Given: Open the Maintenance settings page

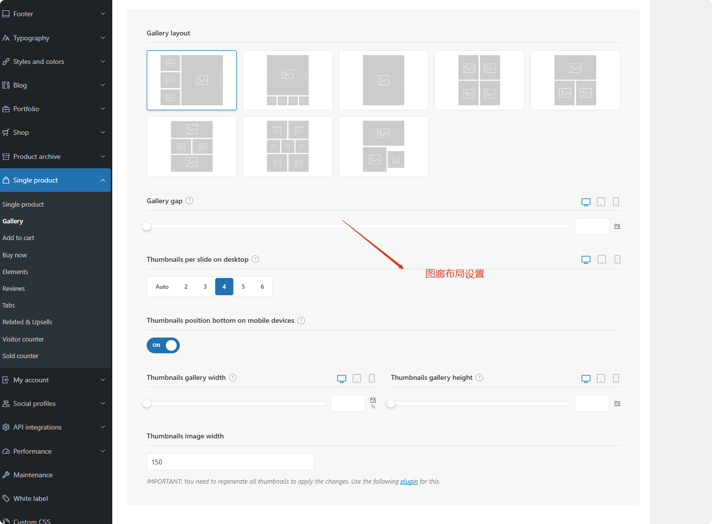Looking at the screenshot, I should pyautogui.click(x=33, y=475).
